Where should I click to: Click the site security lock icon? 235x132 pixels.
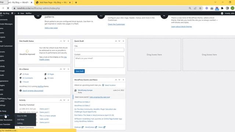coord(14,8)
